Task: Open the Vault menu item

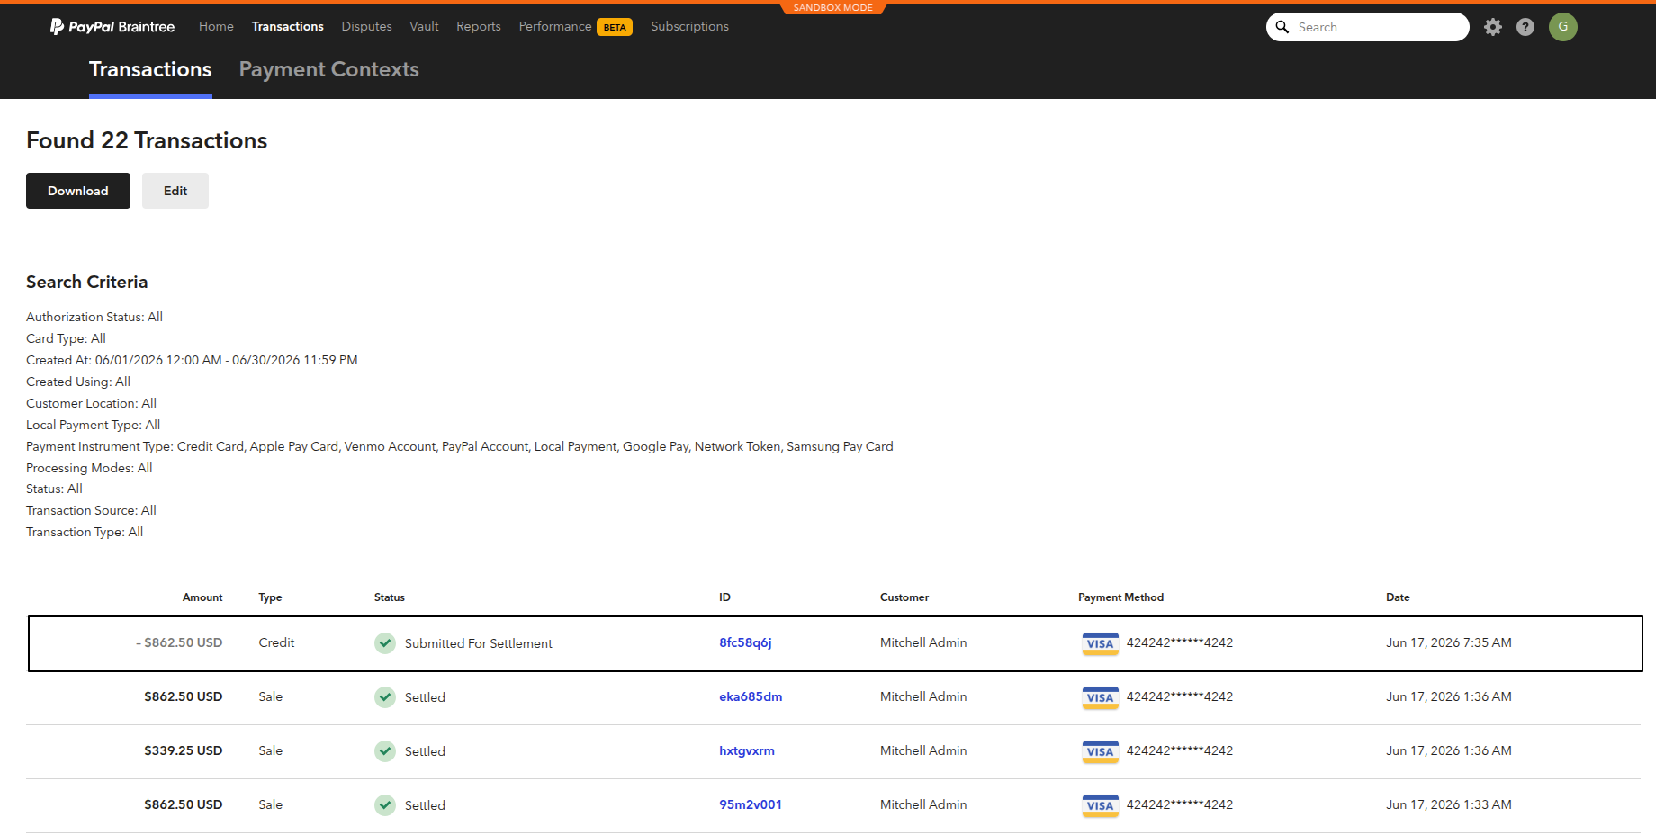Action: pos(424,26)
